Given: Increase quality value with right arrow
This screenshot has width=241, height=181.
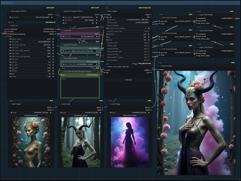Looking at the screenshot, I should click(x=149, y=40).
